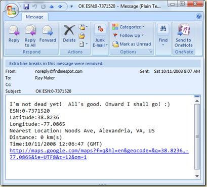Click the Subject OK ESN:0-7371520

point(53,91)
